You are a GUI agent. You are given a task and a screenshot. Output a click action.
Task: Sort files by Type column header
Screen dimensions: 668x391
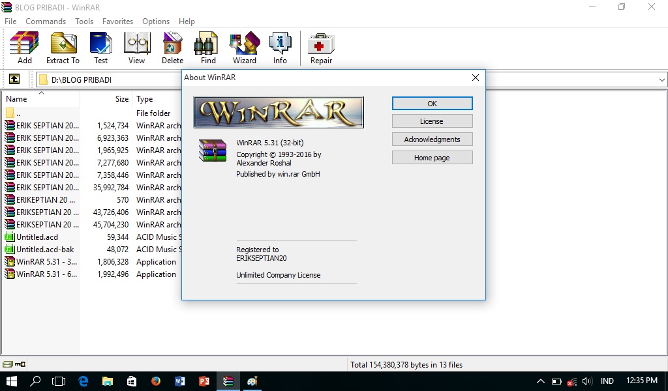click(x=157, y=98)
